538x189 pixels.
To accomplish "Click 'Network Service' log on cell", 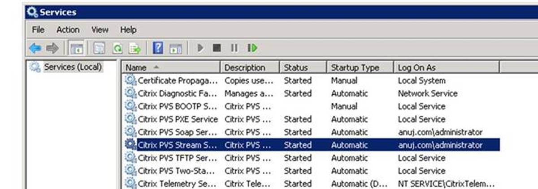I will coord(428,94).
